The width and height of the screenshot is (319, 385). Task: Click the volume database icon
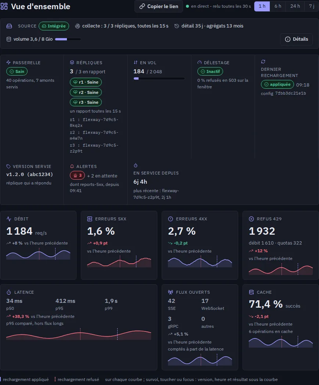tap(8, 39)
